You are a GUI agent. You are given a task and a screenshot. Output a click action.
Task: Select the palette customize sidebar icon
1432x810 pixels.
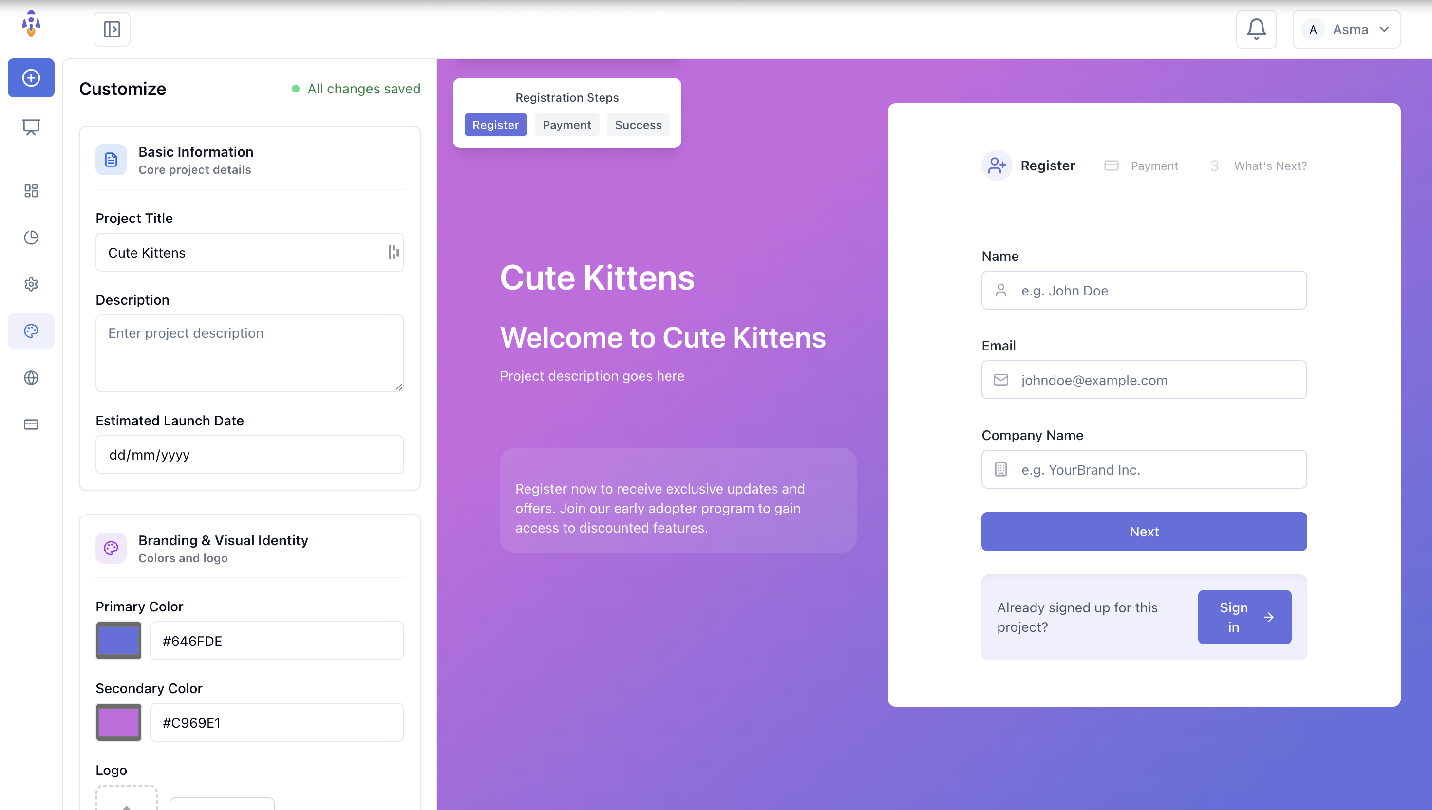pos(31,331)
